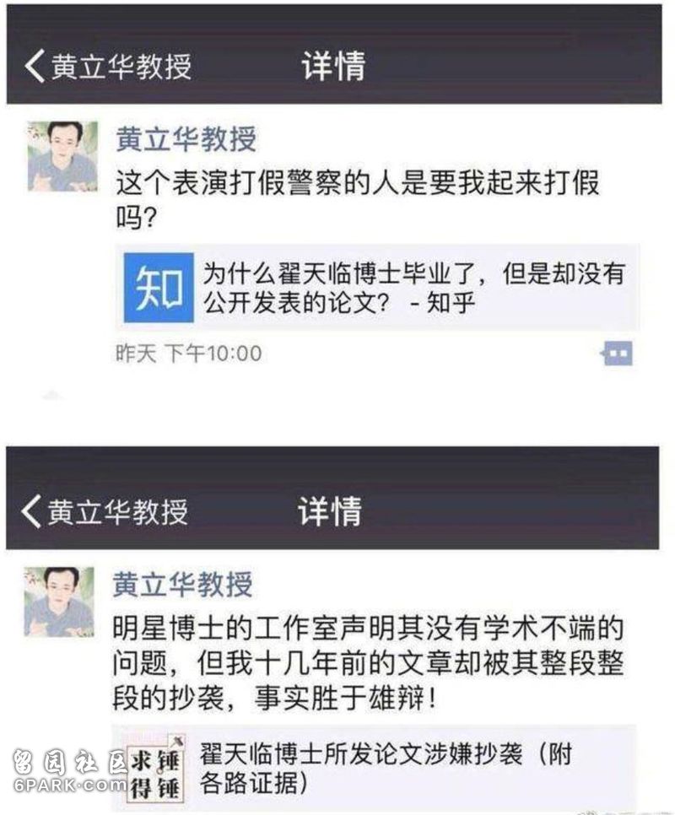Image resolution: width=675 pixels, height=815 pixels.
Task: Tap the comment bubble icon beside the timestamp
Action: tap(617, 354)
